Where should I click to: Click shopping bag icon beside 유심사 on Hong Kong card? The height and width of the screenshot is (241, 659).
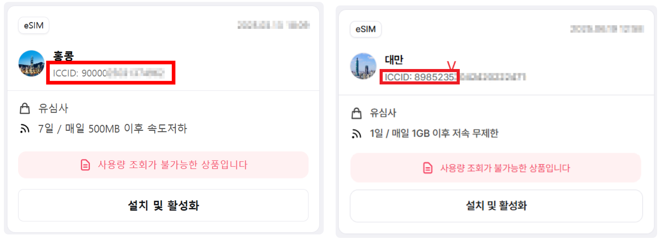(25, 108)
